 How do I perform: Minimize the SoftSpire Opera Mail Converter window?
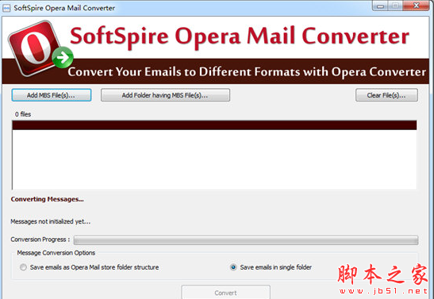point(381,6)
